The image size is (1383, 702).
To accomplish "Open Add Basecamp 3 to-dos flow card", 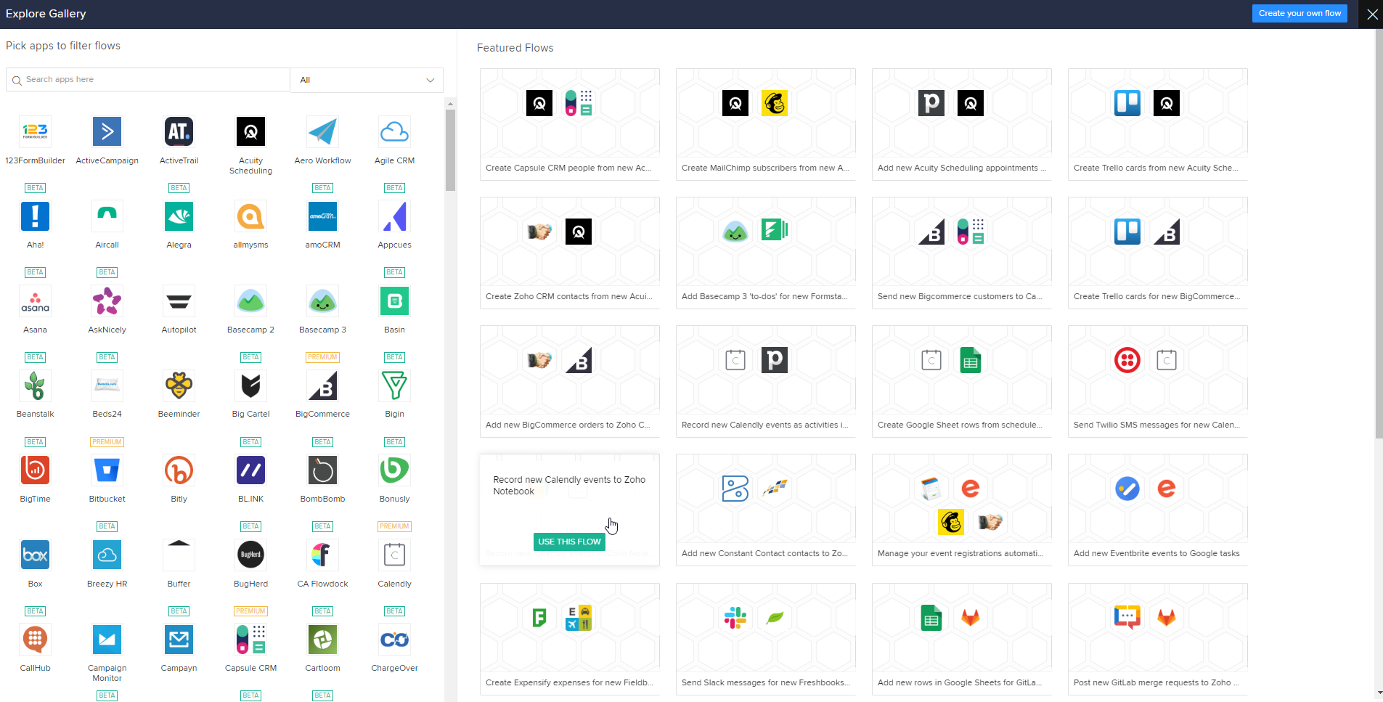I will pyautogui.click(x=766, y=253).
